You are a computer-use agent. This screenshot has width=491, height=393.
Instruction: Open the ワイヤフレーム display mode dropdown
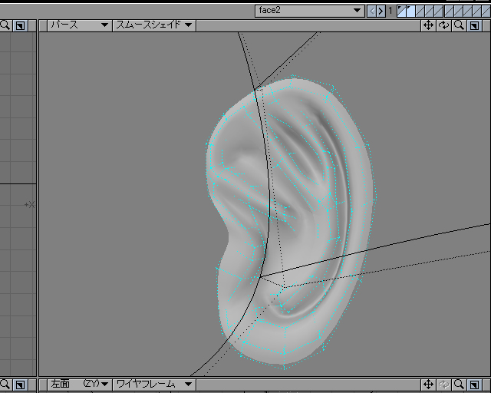154,384
